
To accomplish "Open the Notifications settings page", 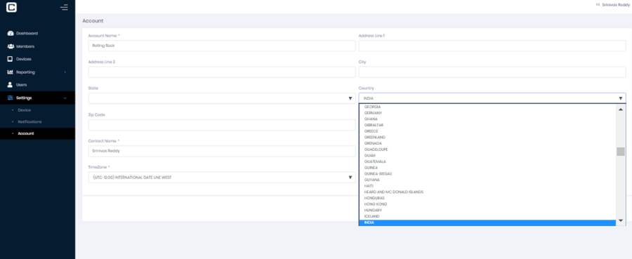I will [29, 121].
